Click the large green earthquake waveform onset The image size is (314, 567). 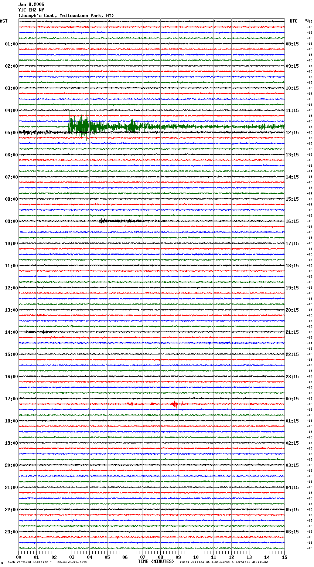(x=69, y=127)
